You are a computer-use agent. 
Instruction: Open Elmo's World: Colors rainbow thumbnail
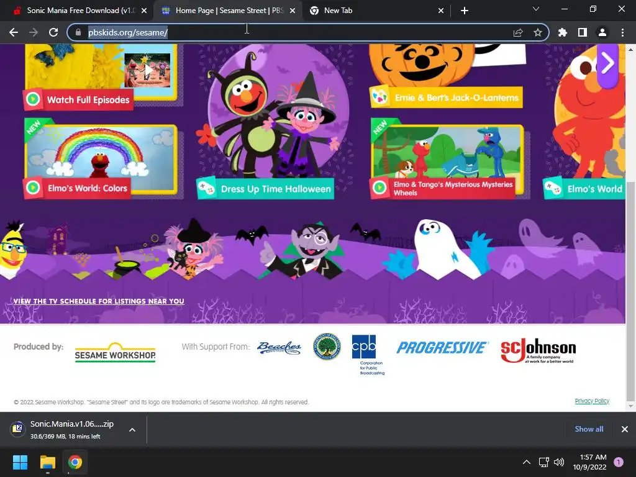[101, 153]
